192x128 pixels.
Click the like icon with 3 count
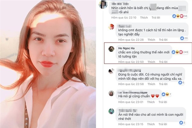point(182,123)
